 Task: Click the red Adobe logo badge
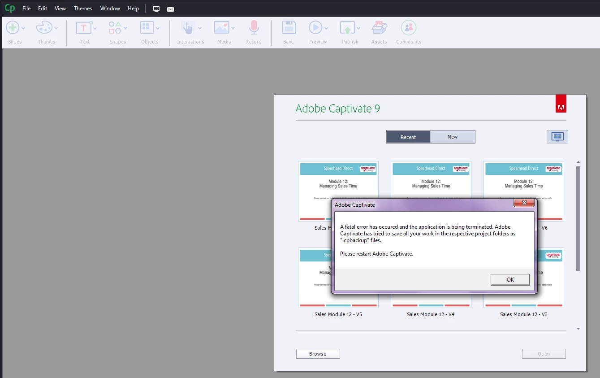tap(561, 104)
